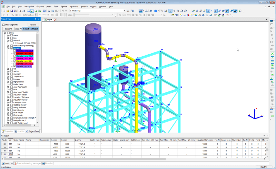
Task: Open the Graphics menu
Action: [40, 7]
